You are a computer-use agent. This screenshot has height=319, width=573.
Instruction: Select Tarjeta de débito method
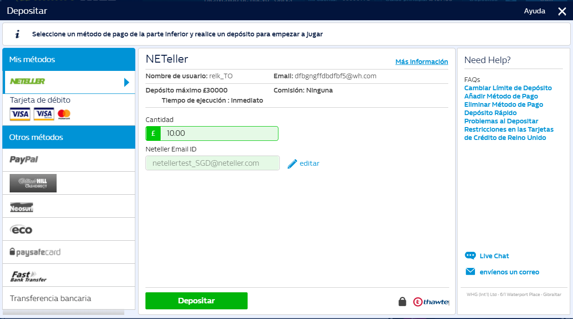point(69,110)
